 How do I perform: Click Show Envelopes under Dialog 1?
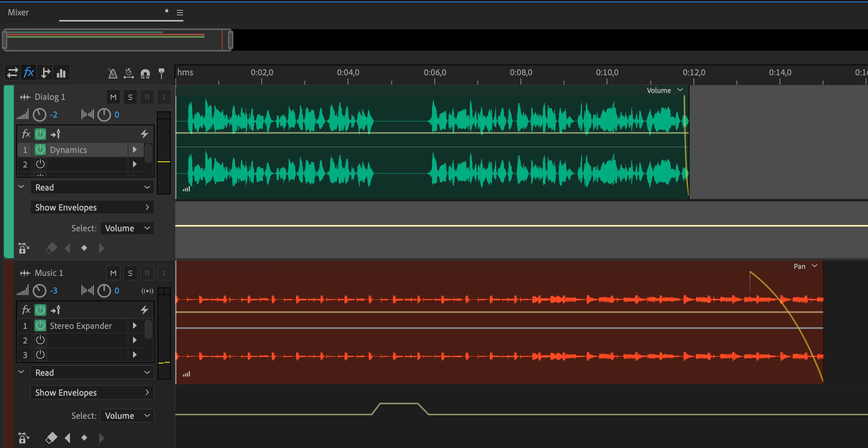click(92, 207)
